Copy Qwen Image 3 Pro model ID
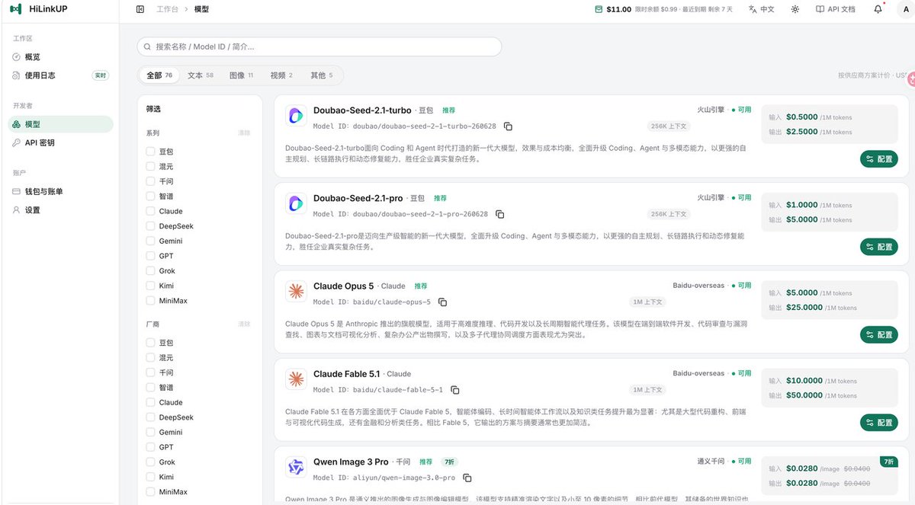 pyautogui.click(x=467, y=478)
